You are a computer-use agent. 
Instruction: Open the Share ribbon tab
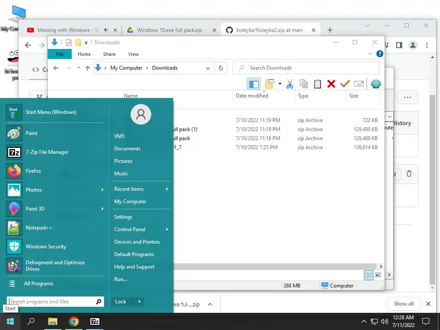[109, 54]
